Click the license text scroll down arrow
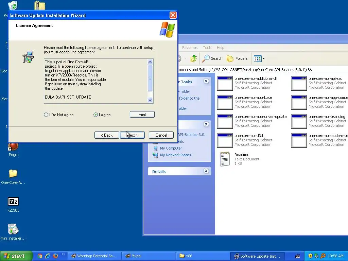Image resolution: width=348 pixels, height=261 pixels. click(x=150, y=100)
